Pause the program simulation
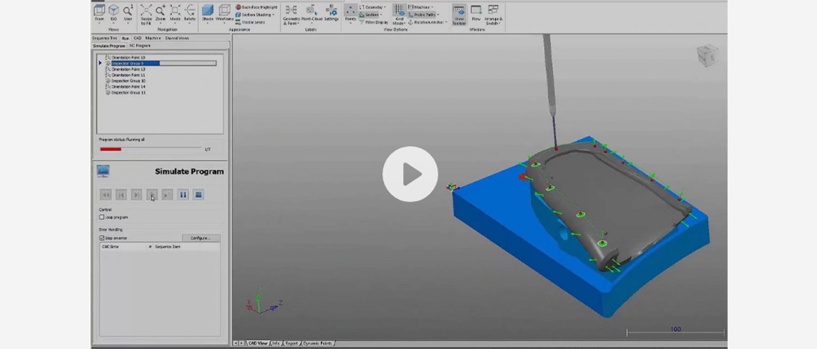This screenshot has height=349, width=817. pos(183,195)
